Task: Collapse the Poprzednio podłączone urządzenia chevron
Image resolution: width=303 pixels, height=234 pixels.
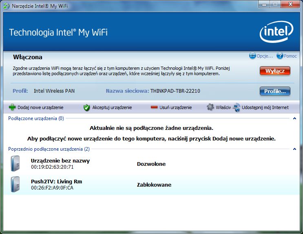Action: coord(294,149)
